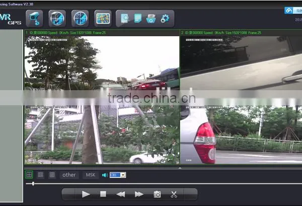Stop video playback
This screenshot has width=302, height=206.
(x=103, y=194)
